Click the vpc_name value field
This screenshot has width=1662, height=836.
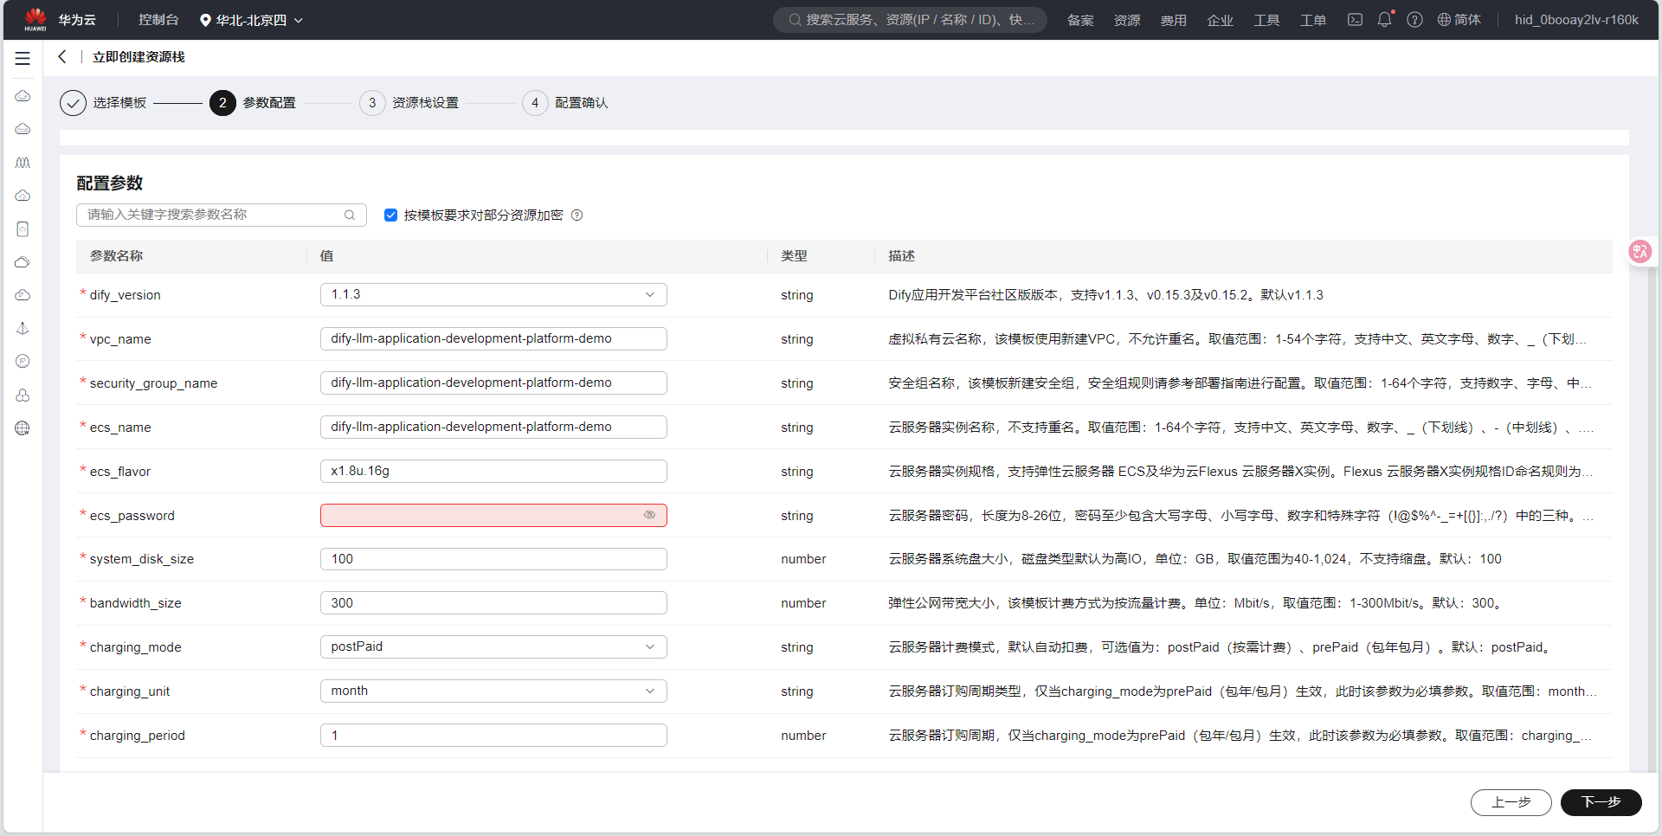(x=493, y=339)
